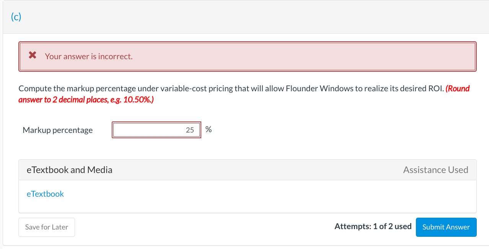Viewport: 489px width, 249px height.
Task: Click the Your answer is incorrect message
Action: coord(89,56)
